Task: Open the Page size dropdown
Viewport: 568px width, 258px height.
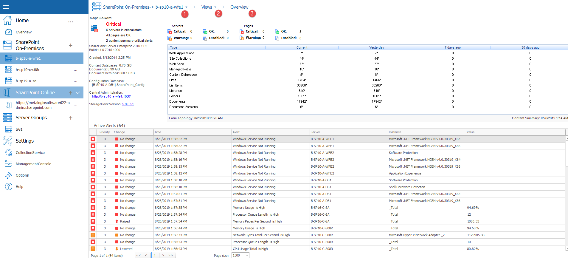Action: click(247, 255)
